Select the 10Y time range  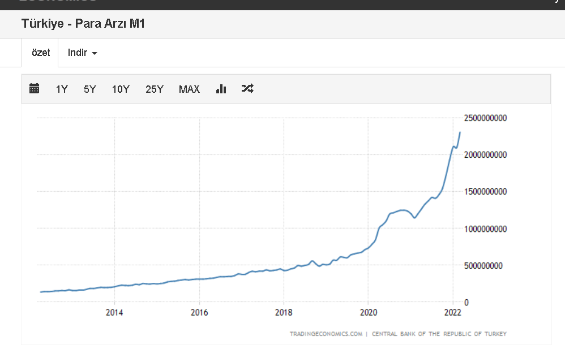point(121,89)
